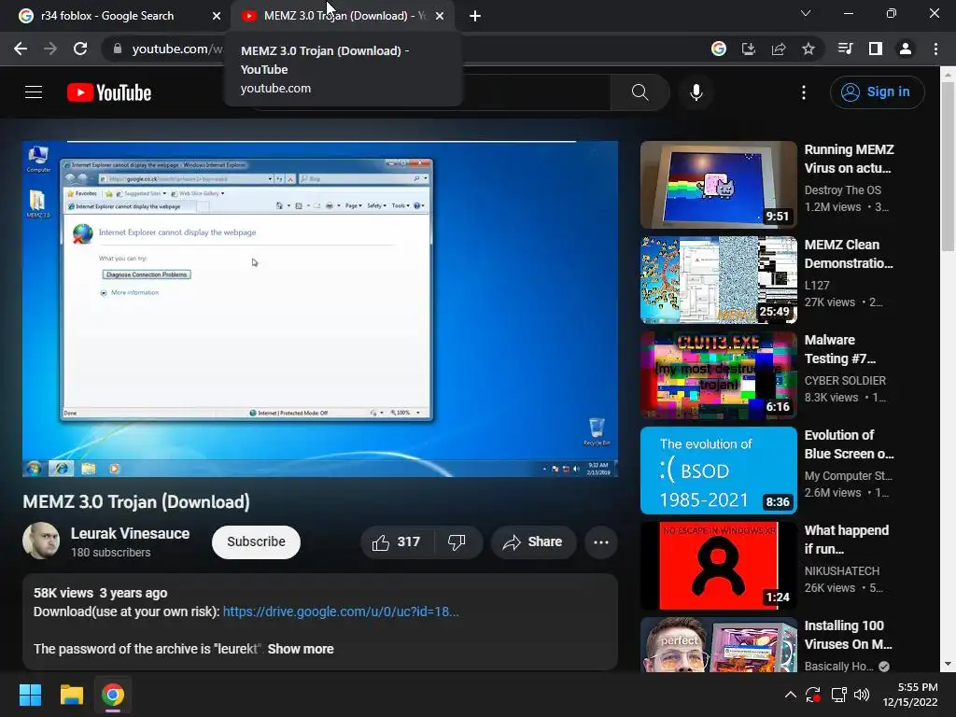The height and width of the screenshot is (717, 956).
Task: Open Chrome three-dot menu
Action: (x=935, y=49)
